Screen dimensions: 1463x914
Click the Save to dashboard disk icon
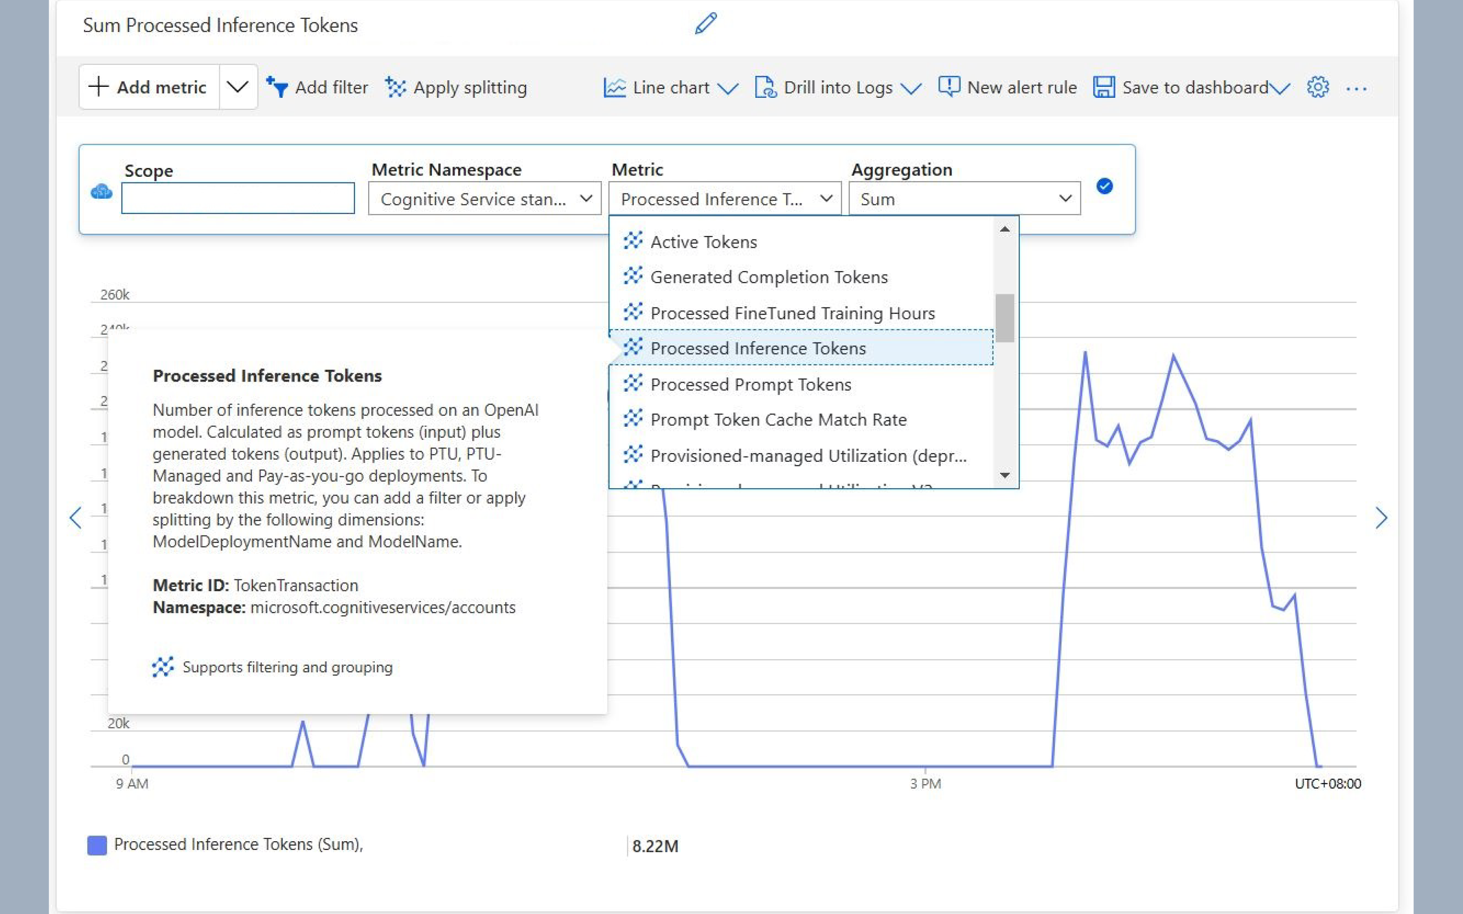click(1104, 87)
